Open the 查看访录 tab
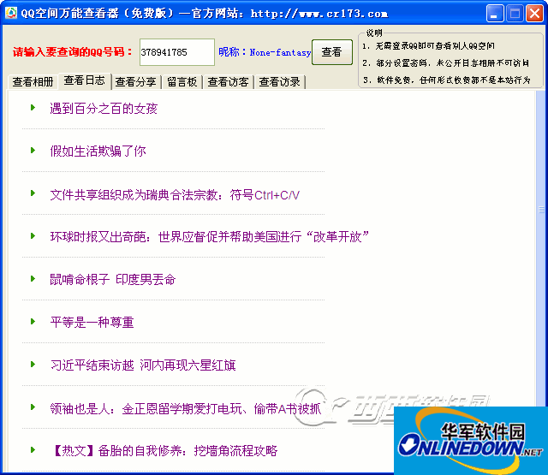 point(280,82)
